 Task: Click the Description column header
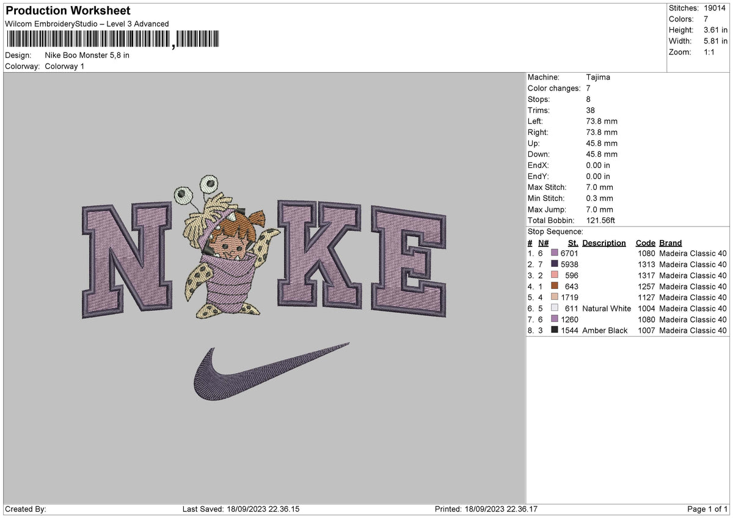604,243
